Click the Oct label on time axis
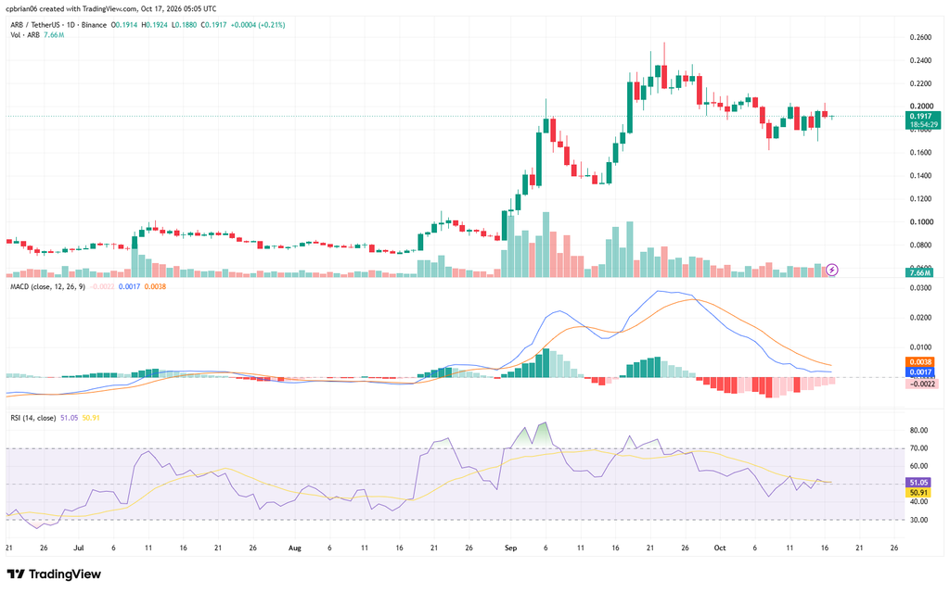950x592 pixels. pyautogui.click(x=720, y=548)
